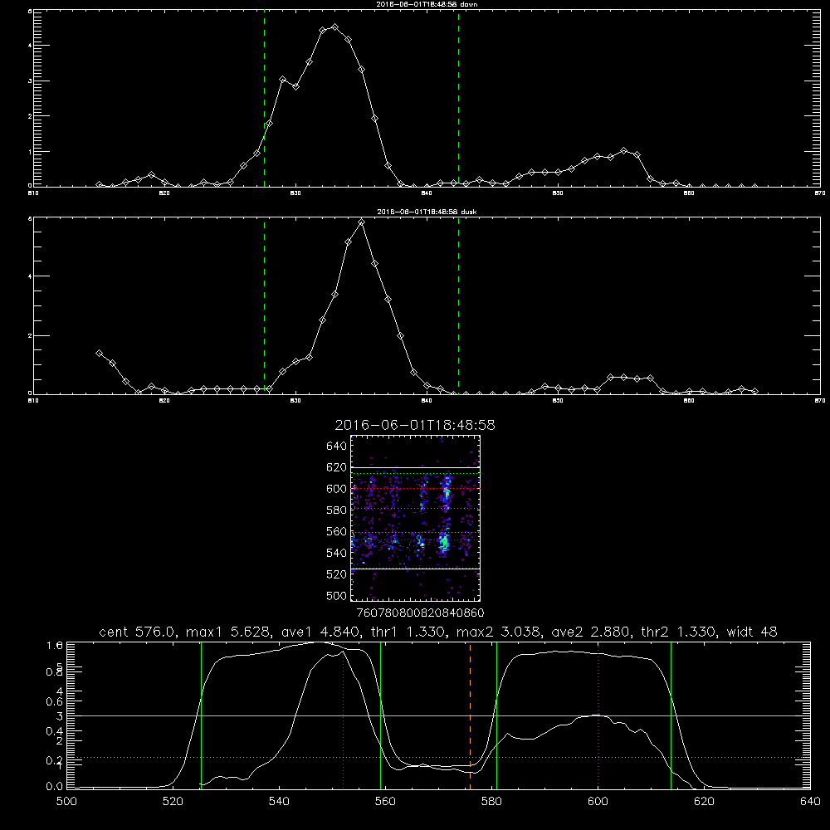830x830 pixels.
Task: Click the peak diamond marker of the dusk curve
Action: (x=362, y=222)
